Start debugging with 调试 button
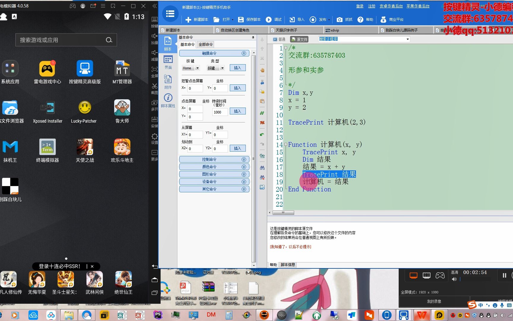The height and width of the screenshot is (321, 513). (273, 20)
